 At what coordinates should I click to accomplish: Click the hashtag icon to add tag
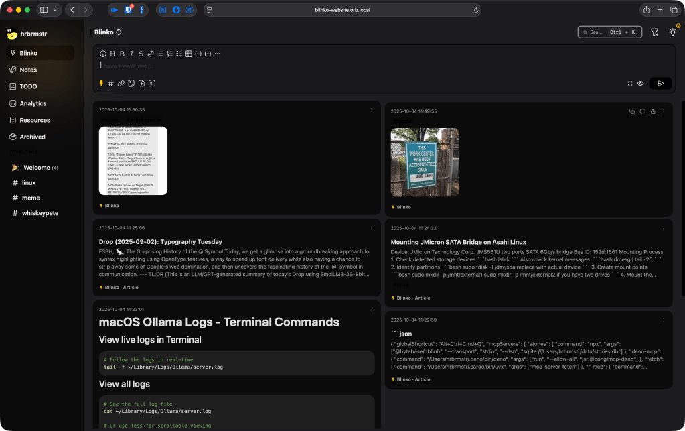coord(111,84)
